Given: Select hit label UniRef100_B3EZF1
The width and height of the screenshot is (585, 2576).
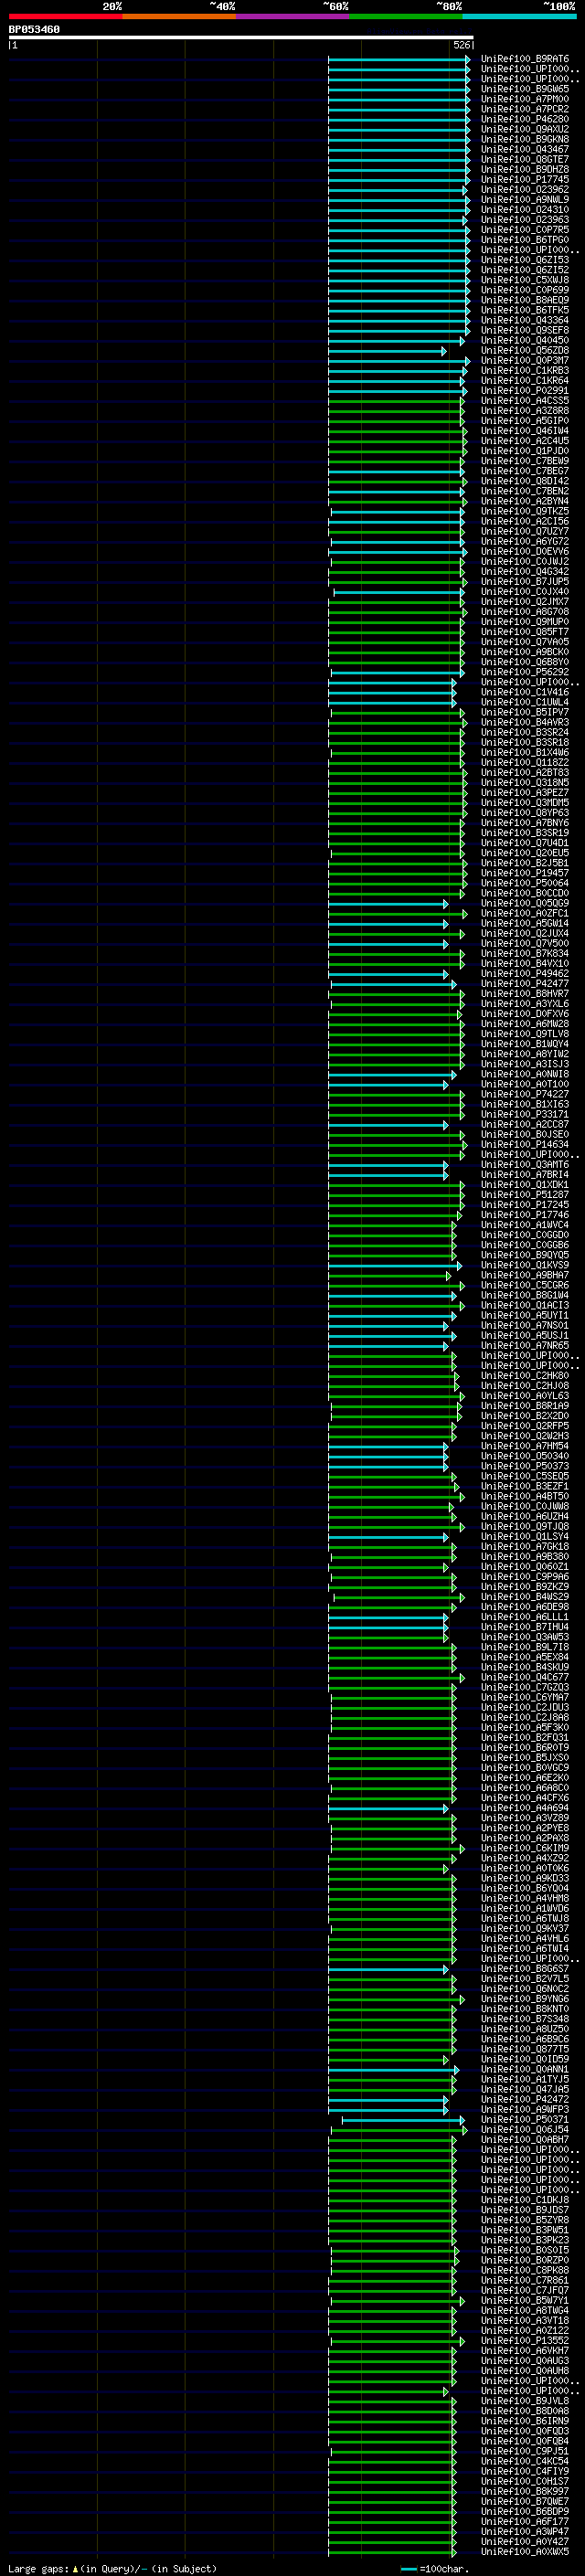Looking at the screenshot, I should pyautogui.click(x=525, y=1487).
